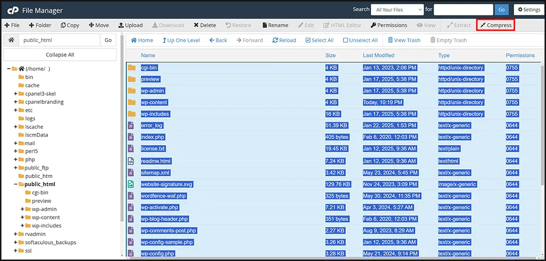Click the wp-content folder icon in file list

pos(132,102)
